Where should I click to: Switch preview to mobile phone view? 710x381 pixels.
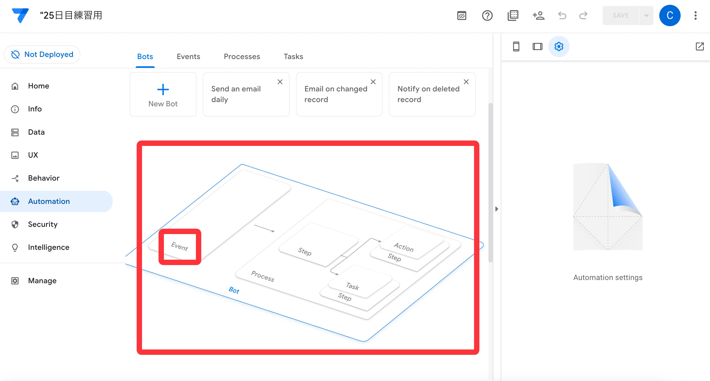(x=516, y=46)
